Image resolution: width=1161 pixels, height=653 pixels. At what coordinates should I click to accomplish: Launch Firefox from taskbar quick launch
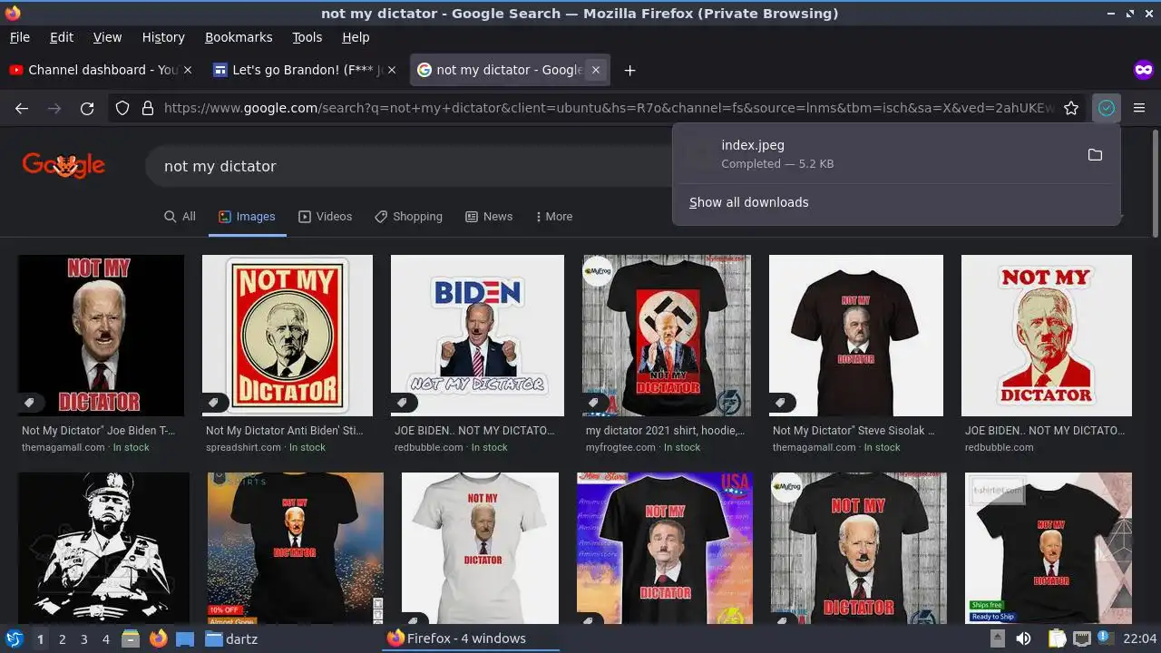pos(158,638)
